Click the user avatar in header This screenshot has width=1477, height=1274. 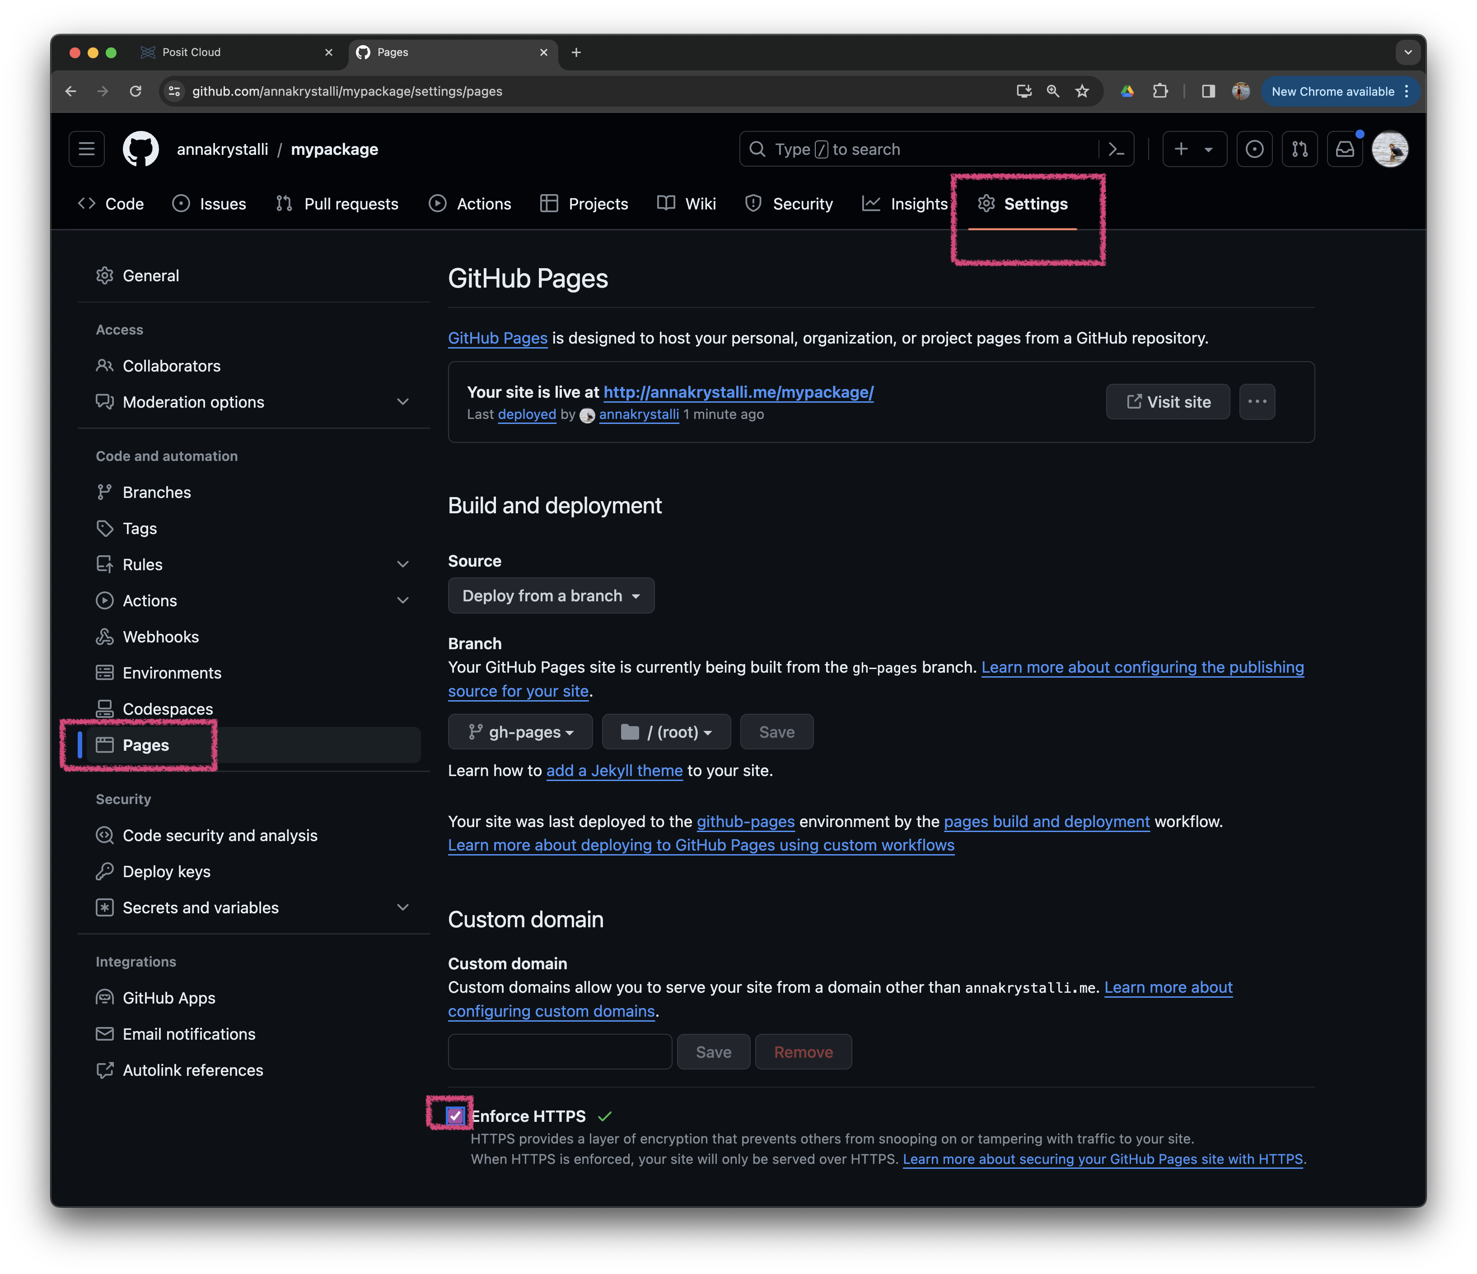pos(1390,149)
